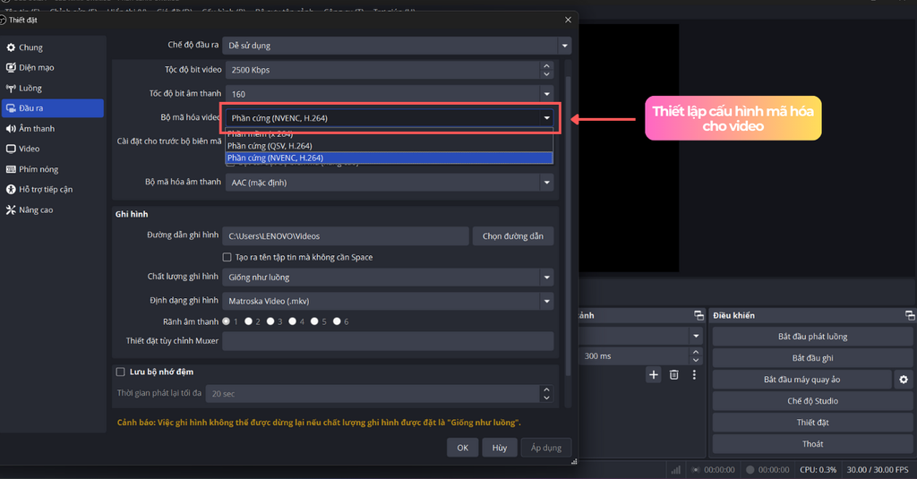Choose Phần cứng (NVENC, H.264) list option
Screen dimensions: 917x479
tap(389, 158)
